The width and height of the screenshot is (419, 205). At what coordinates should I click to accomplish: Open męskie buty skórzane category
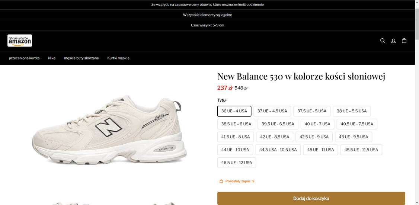click(81, 58)
